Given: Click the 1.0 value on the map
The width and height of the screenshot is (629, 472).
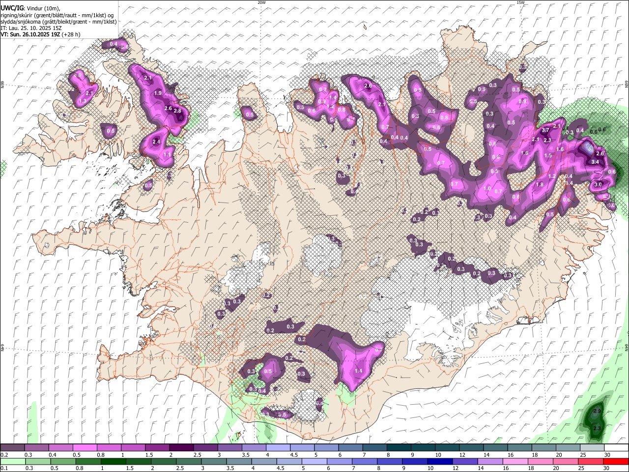Looking at the screenshot, I should (487, 188).
